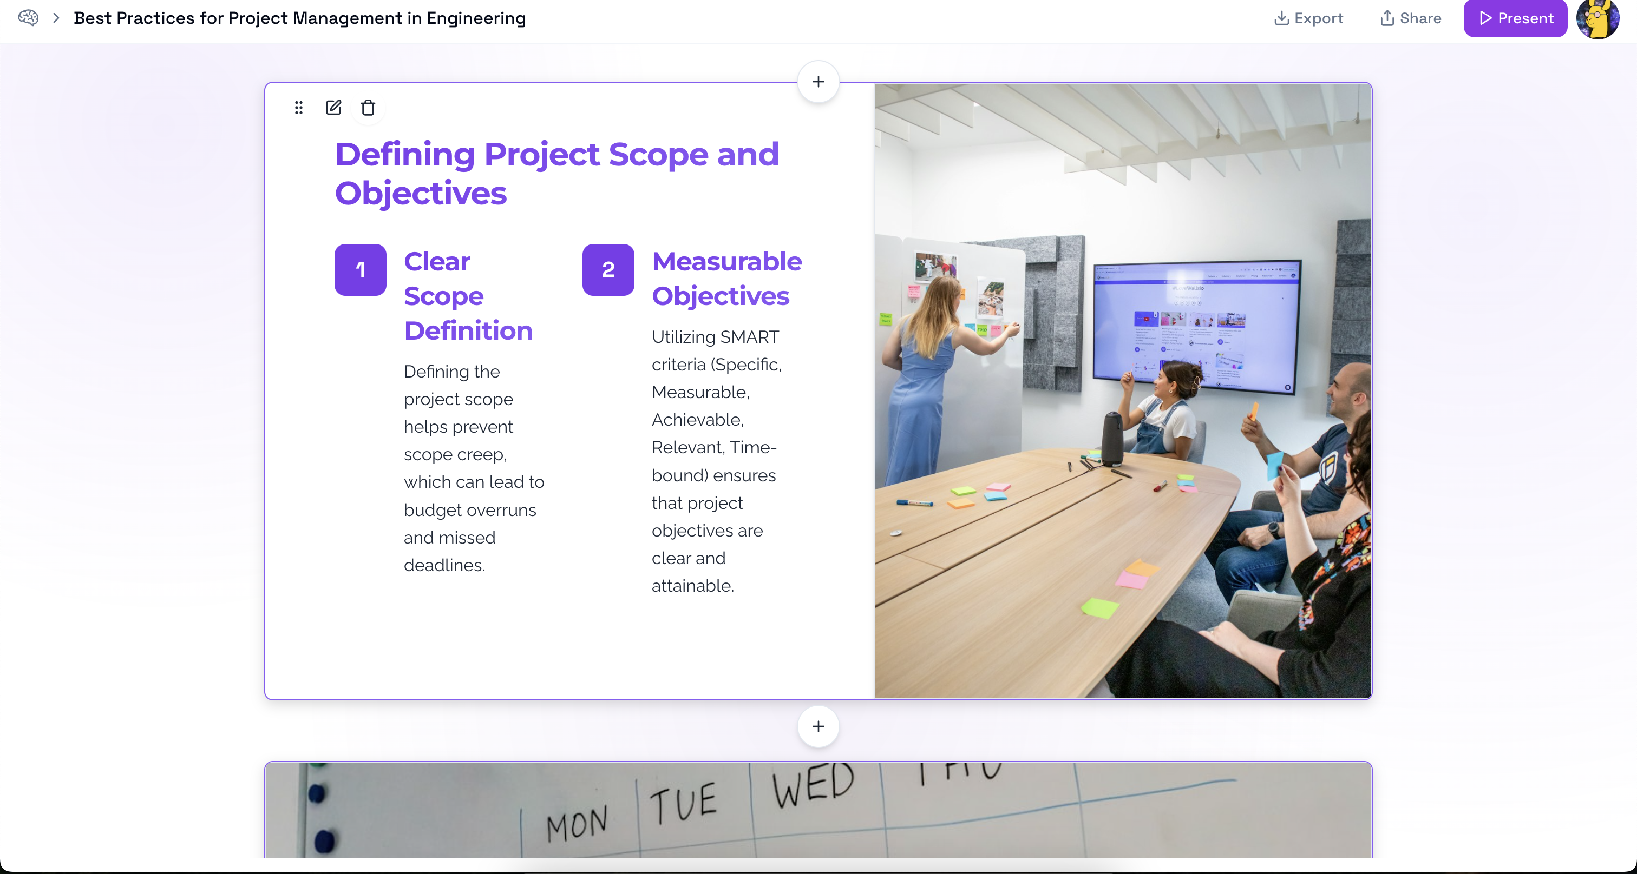Select the 'Measurable Objectives' subheading
The width and height of the screenshot is (1637, 874).
726,279
